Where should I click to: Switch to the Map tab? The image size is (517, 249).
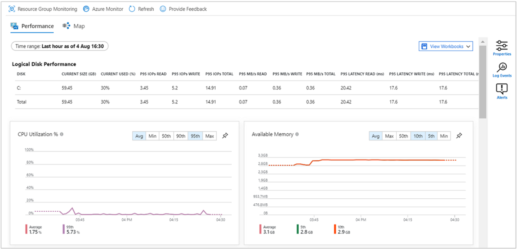click(79, 26)
